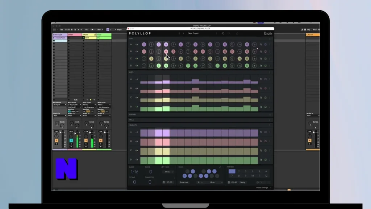Click the undo icon in Polyllop header
This screenshot has width=371, height=209.
coord(223,33)
